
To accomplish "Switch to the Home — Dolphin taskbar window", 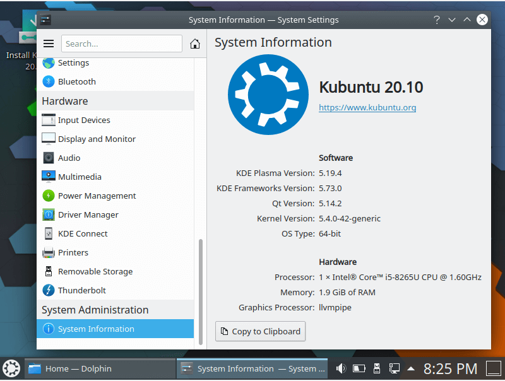I will point(100,368).
